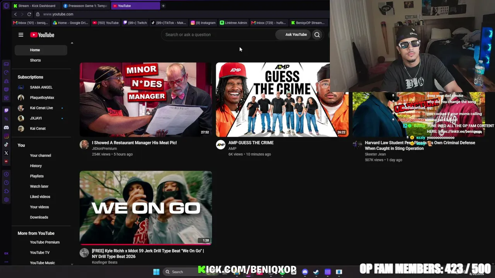Select Home in the YouTube sidebar

click(x=41, y=50)
